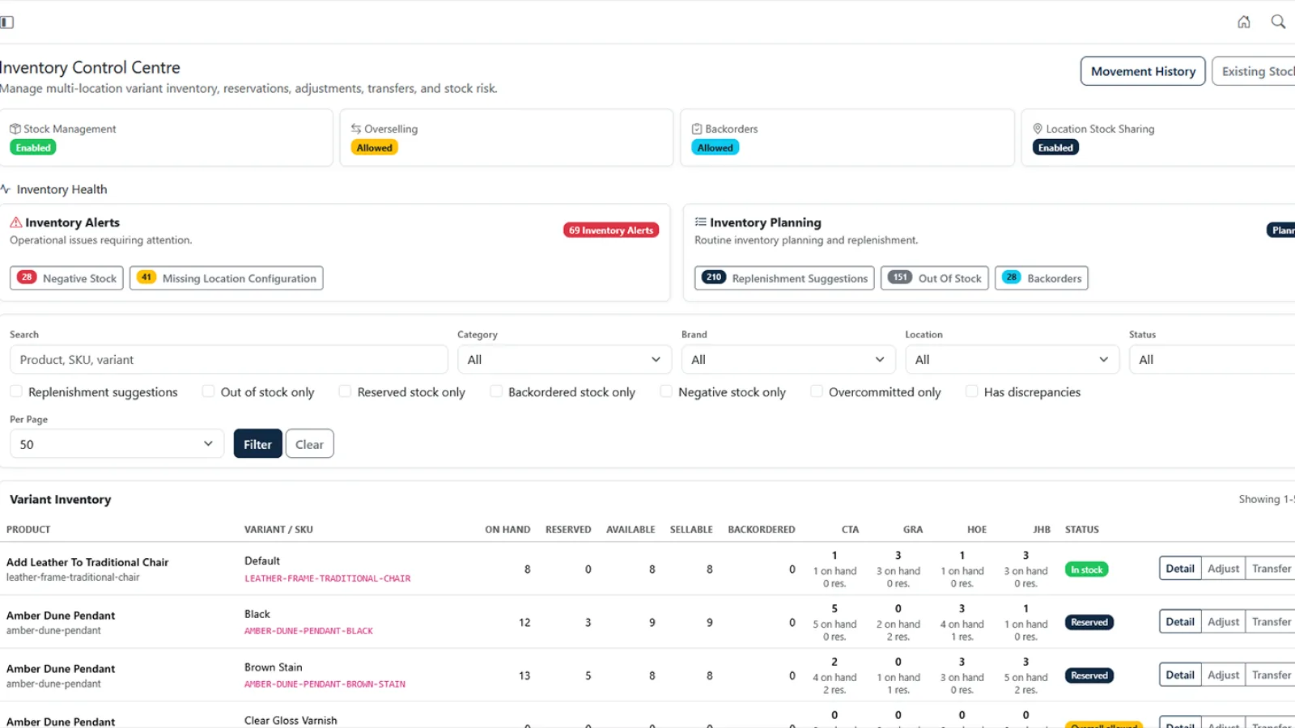The height and width of the screenshot is (728, 1295).
Task: Click the 69 Inventory Alerts red badge
Action: 611,231
